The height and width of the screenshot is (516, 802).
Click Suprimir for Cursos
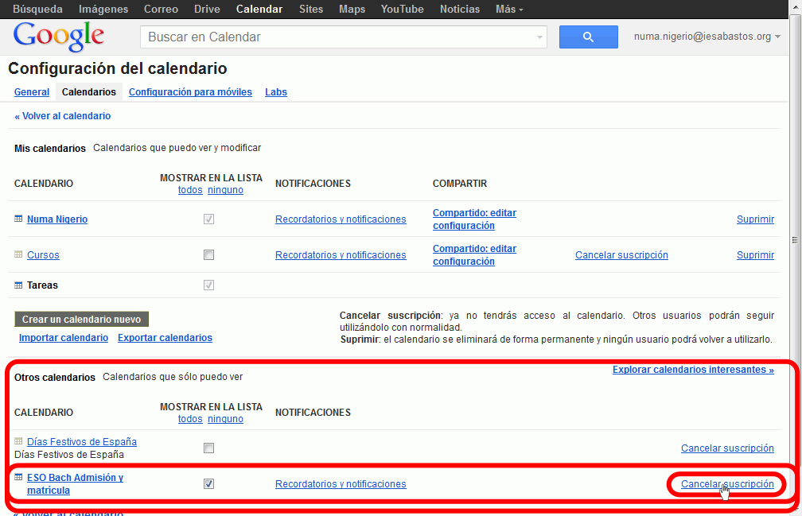coord(755,255)
